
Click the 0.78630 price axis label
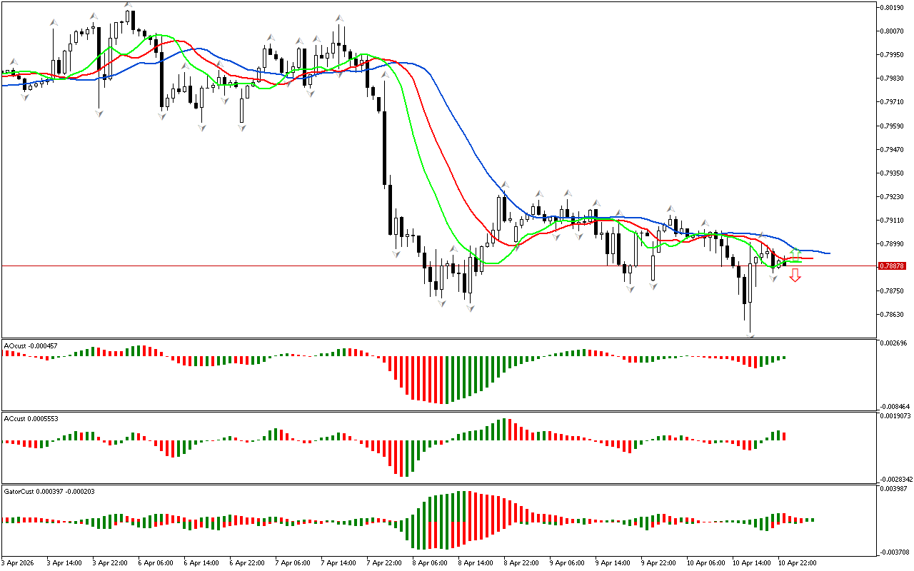pyautogui.click(x=893, y=314)
